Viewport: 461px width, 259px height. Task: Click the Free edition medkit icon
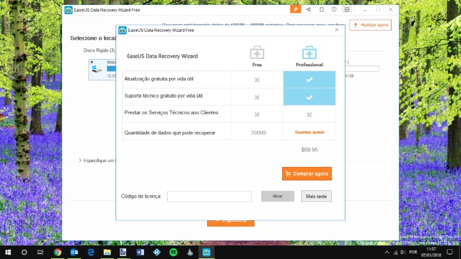pos(257,53)
